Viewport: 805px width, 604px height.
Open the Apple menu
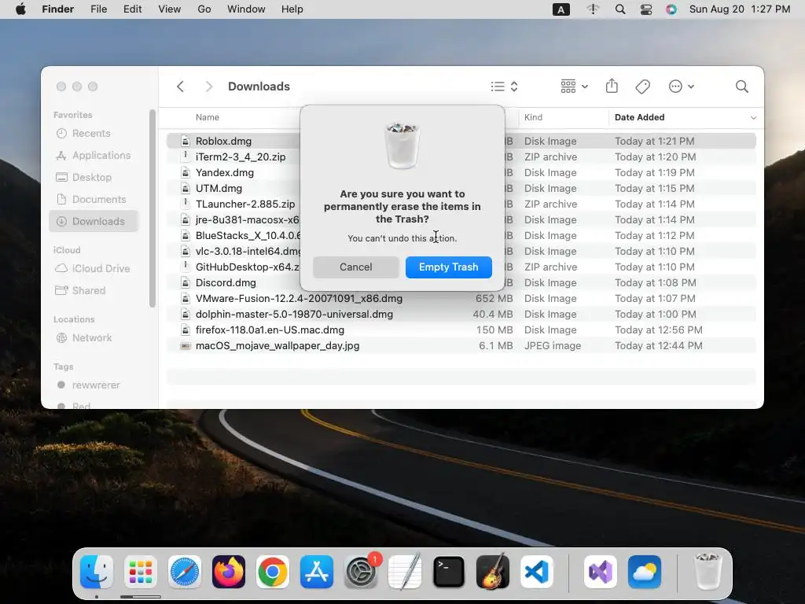click(x=21, y=9)
